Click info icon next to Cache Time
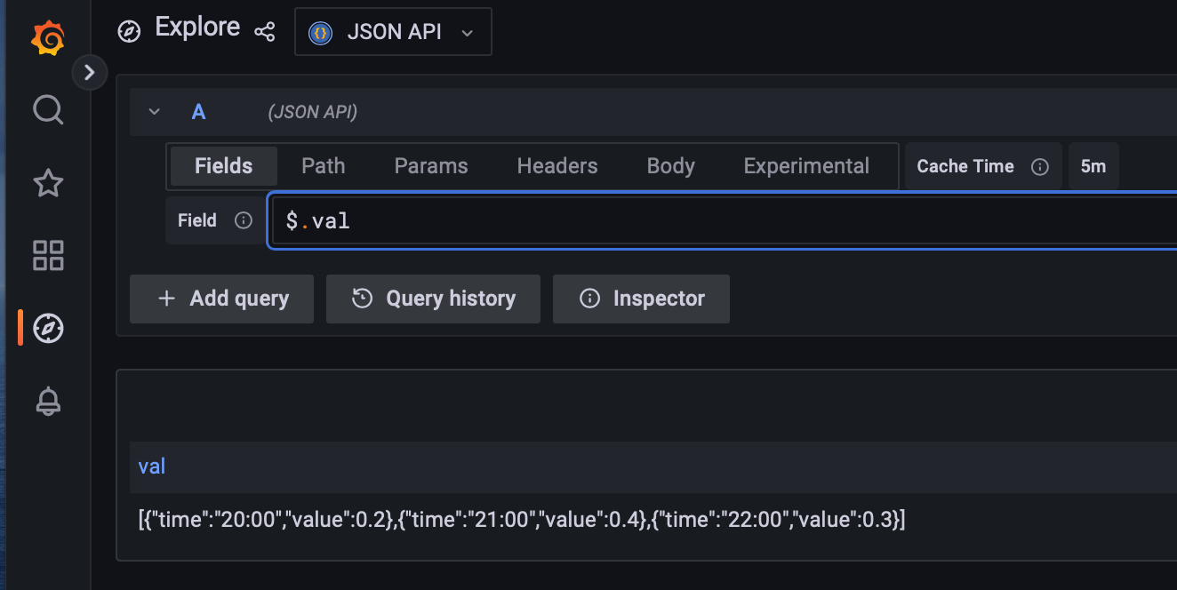Image resolution: width=1177 pixels, height=590 pixels. (1039, 166)
